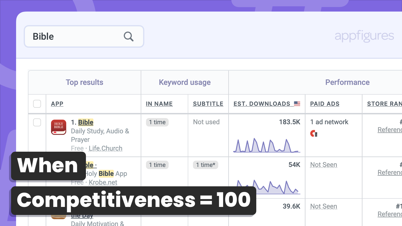This screenshot has height=226, width=402.
Task: Click the magnifying glass search icon
Action: pyautogui.click(x=128, y=37)
